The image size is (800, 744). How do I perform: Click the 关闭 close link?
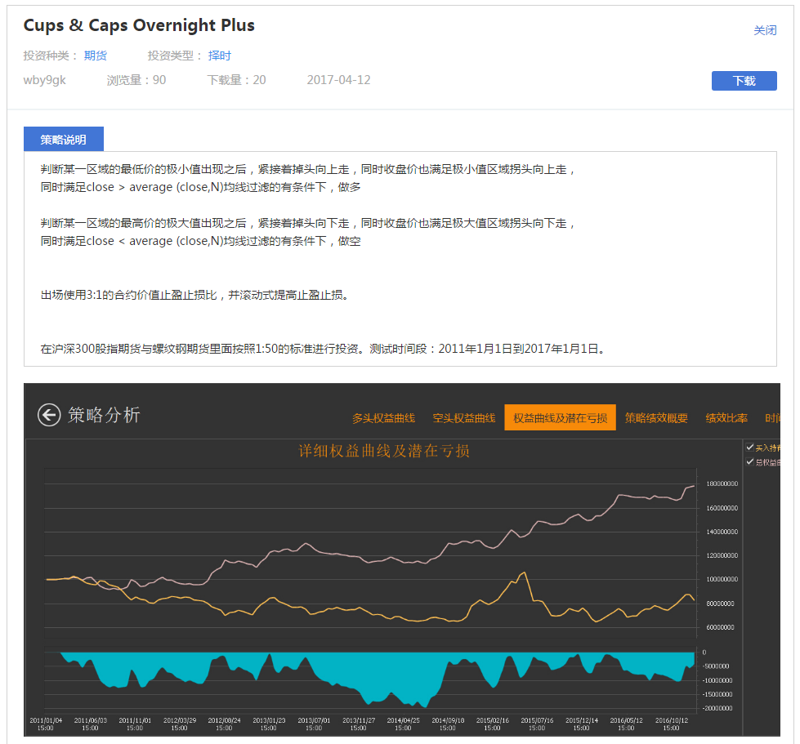click(x=765, y=30)
